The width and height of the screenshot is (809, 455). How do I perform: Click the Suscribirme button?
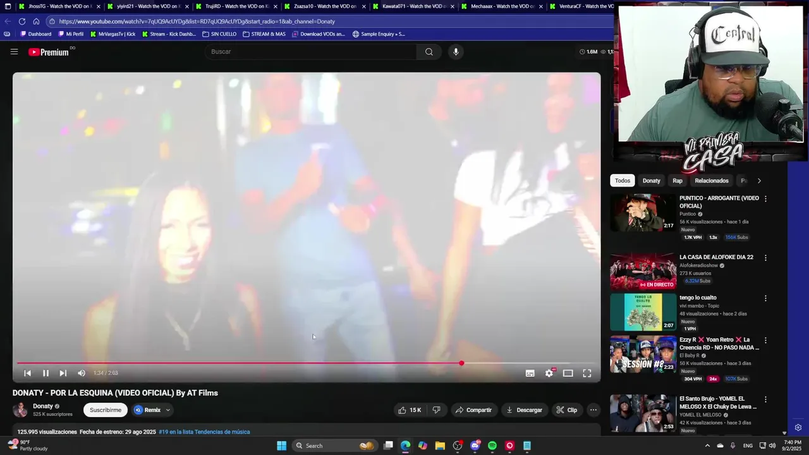coord(106,410)
